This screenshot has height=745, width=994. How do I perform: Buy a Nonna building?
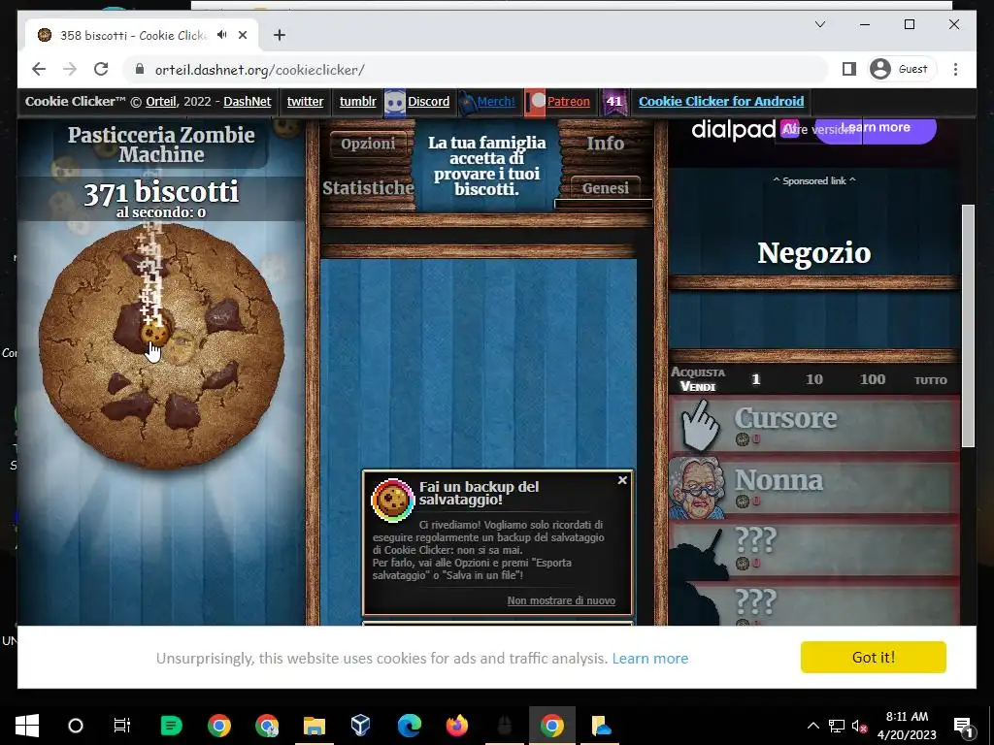tap(814, 487)
